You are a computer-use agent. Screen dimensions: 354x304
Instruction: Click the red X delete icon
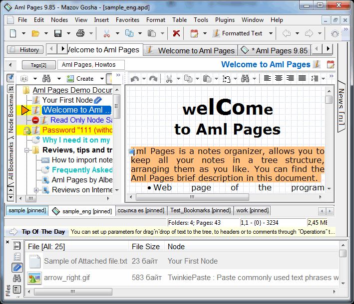pos(176,33)
